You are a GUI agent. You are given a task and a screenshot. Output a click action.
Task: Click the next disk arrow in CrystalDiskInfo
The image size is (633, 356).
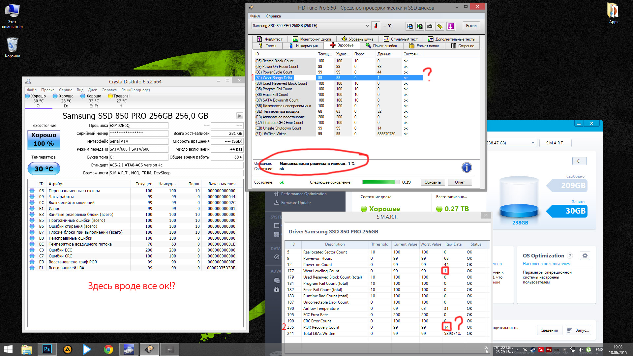[240, 116]
